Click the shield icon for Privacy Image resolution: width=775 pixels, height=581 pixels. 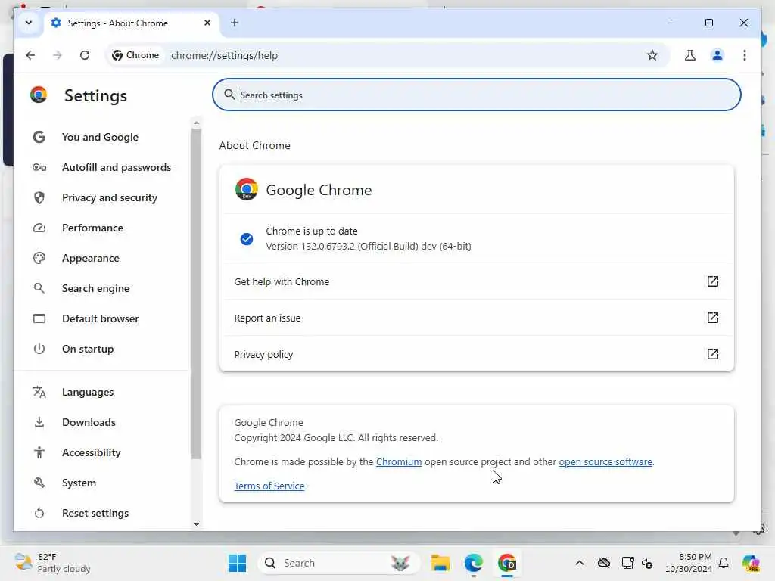[x=39, y=197]
